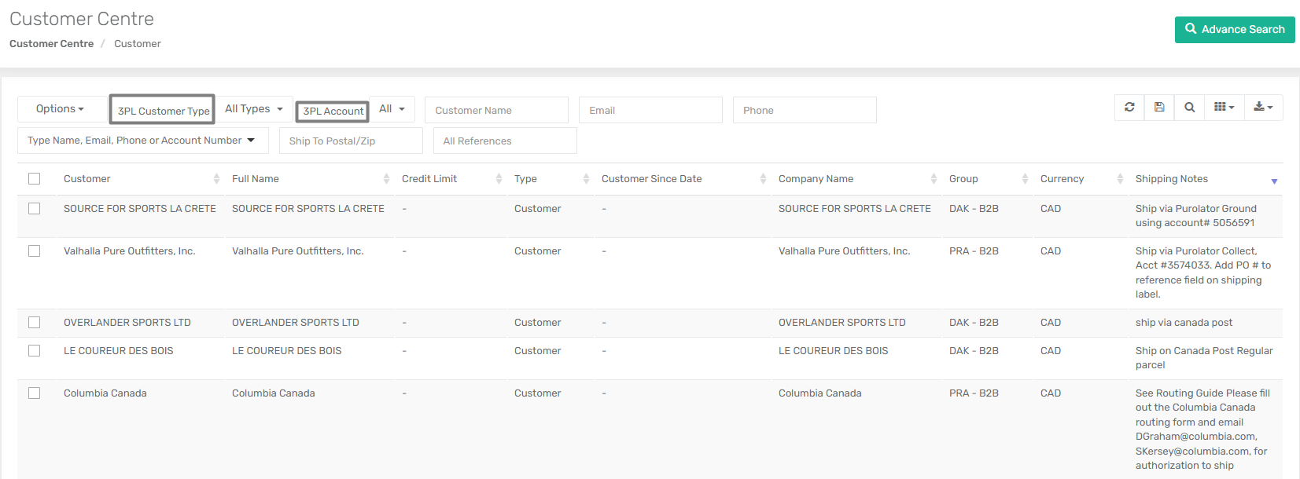The width and height of the screenshot is (1300, 479).
Task: Click the Company Name column header
Action: 816,179
